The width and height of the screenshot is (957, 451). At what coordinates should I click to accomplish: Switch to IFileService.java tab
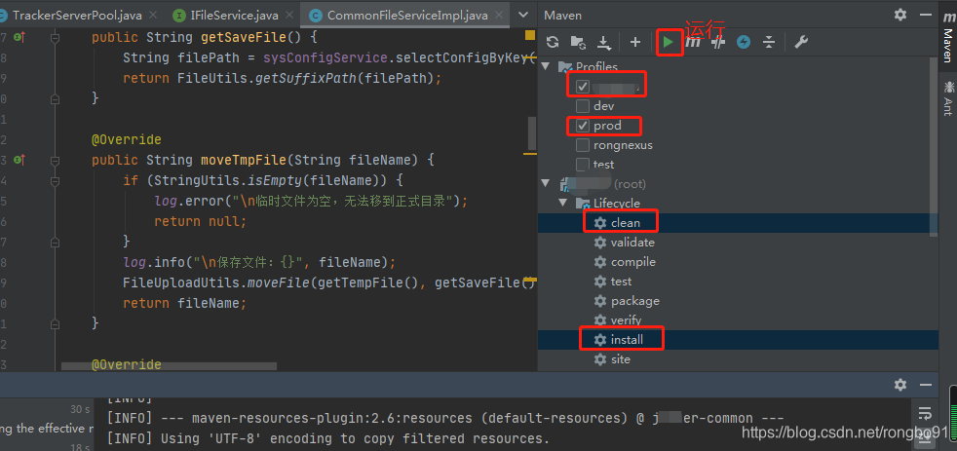click(x=233, y=16)
